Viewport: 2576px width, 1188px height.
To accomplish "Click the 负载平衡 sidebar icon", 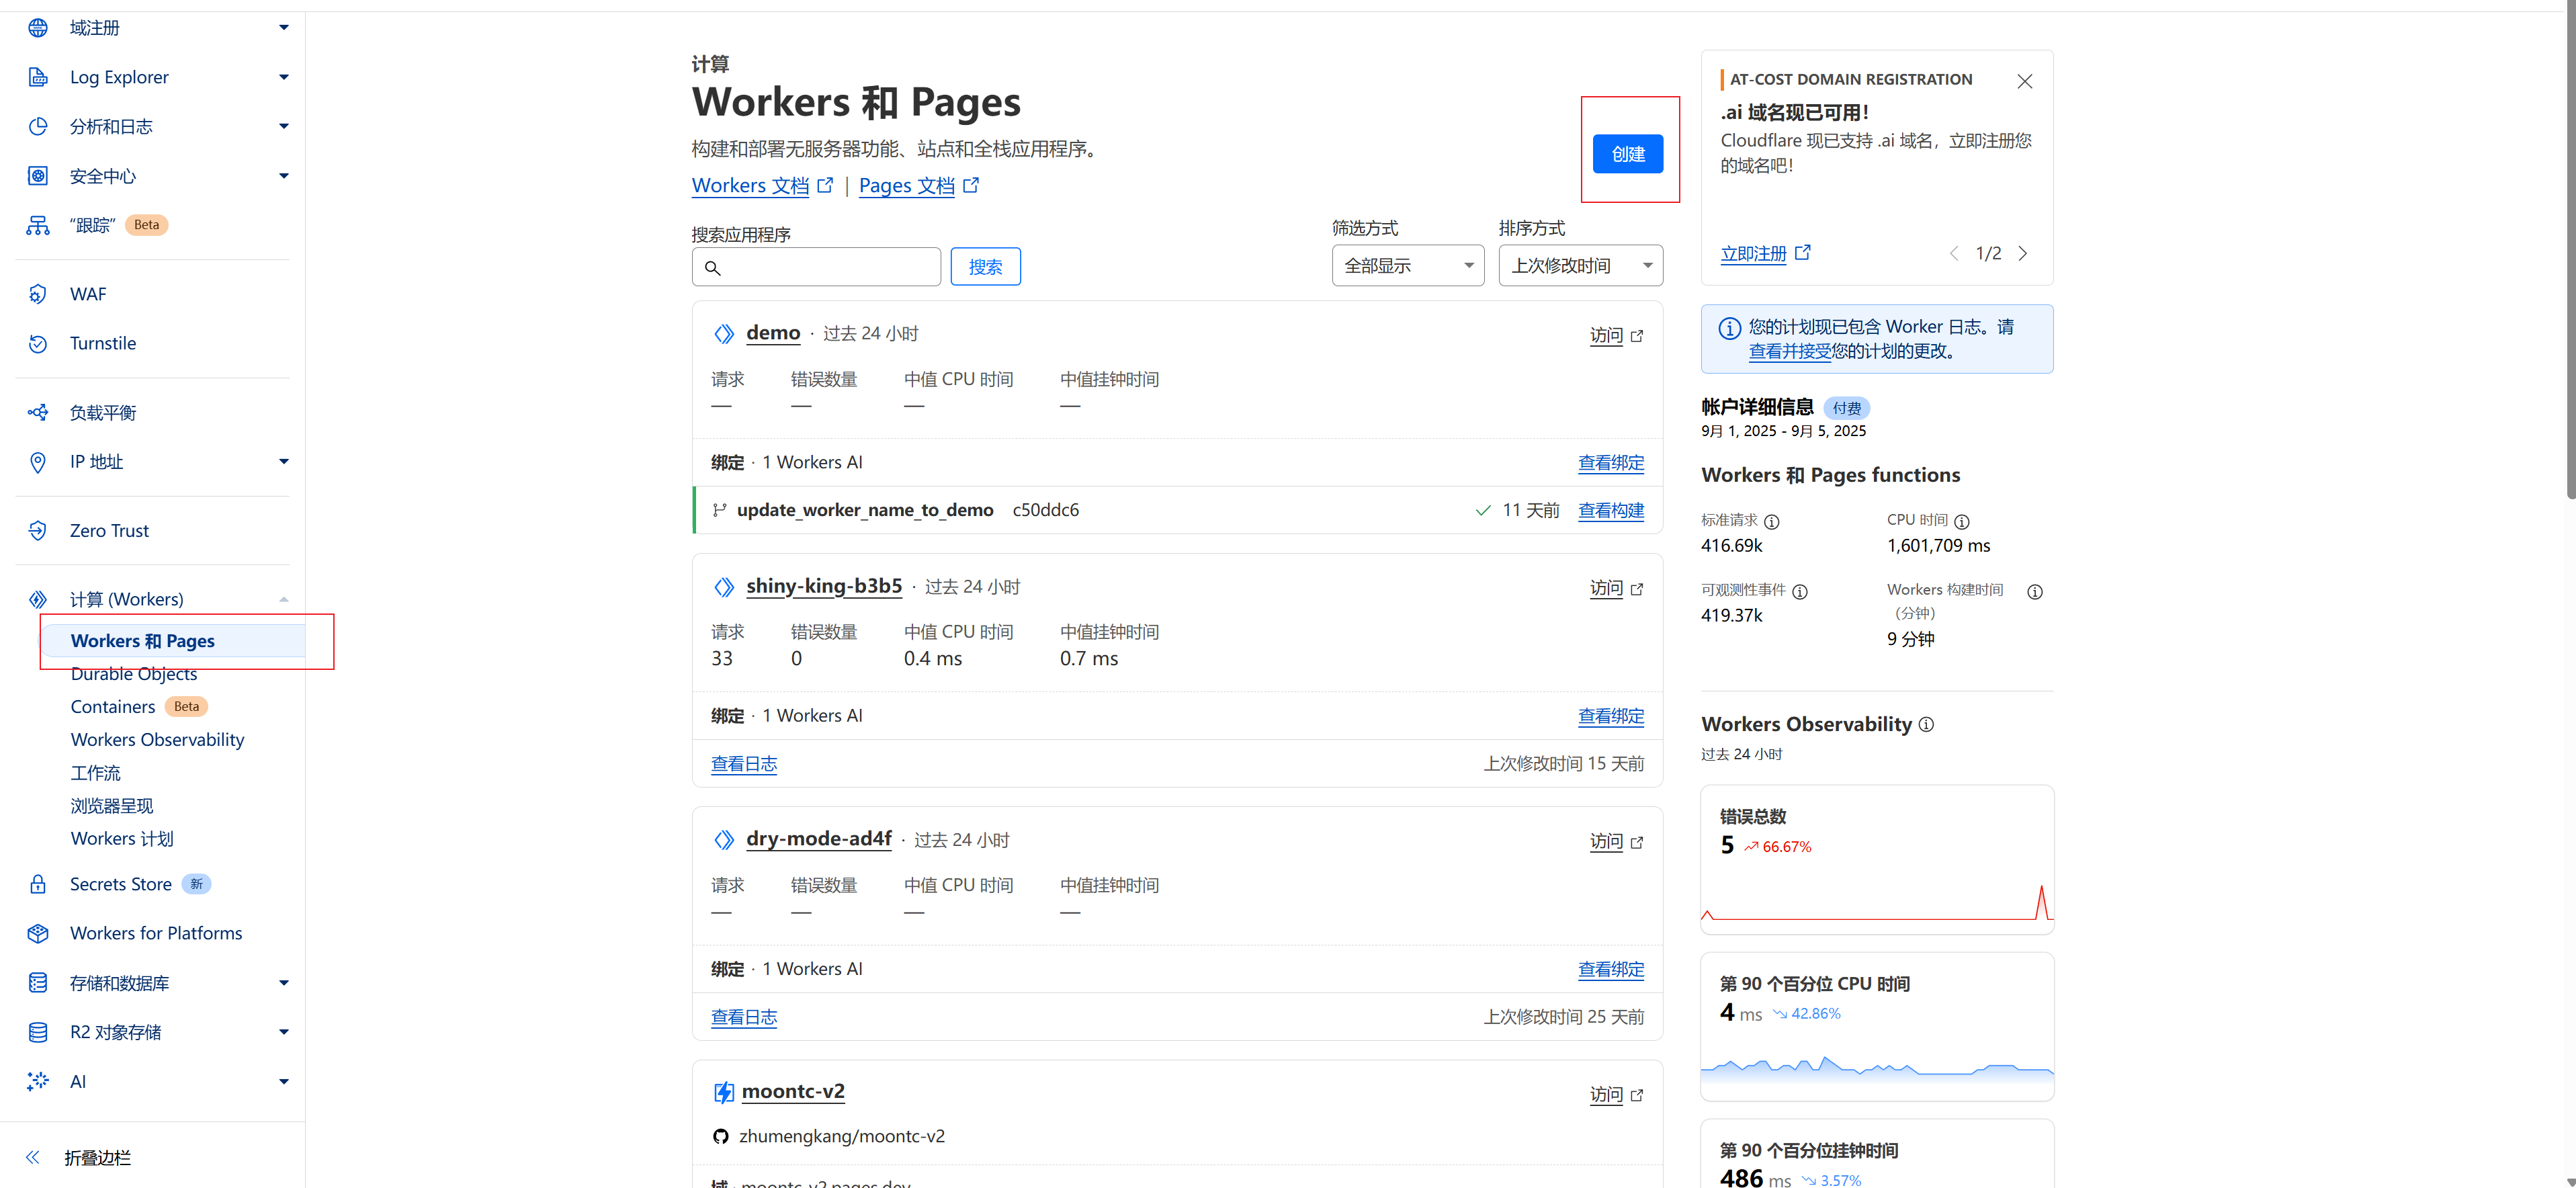I will click(38, 412).
